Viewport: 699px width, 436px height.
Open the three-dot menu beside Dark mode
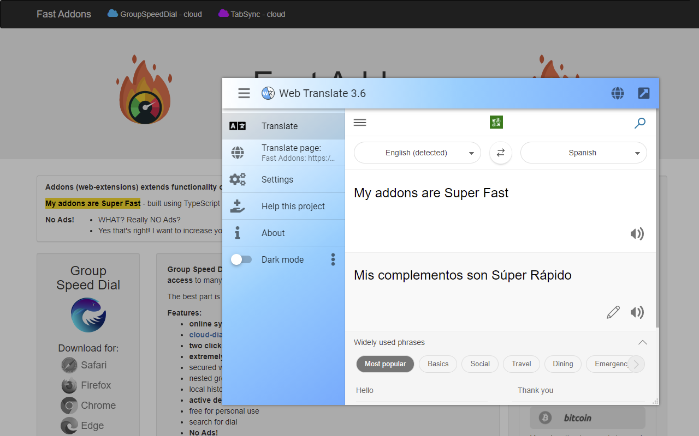(333, 259)
